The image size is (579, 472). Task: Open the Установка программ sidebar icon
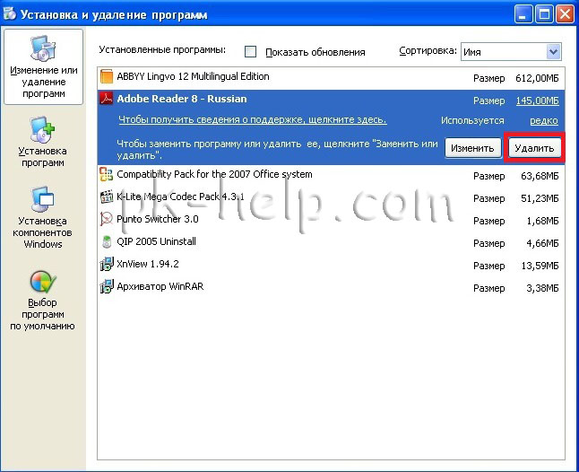43,130
